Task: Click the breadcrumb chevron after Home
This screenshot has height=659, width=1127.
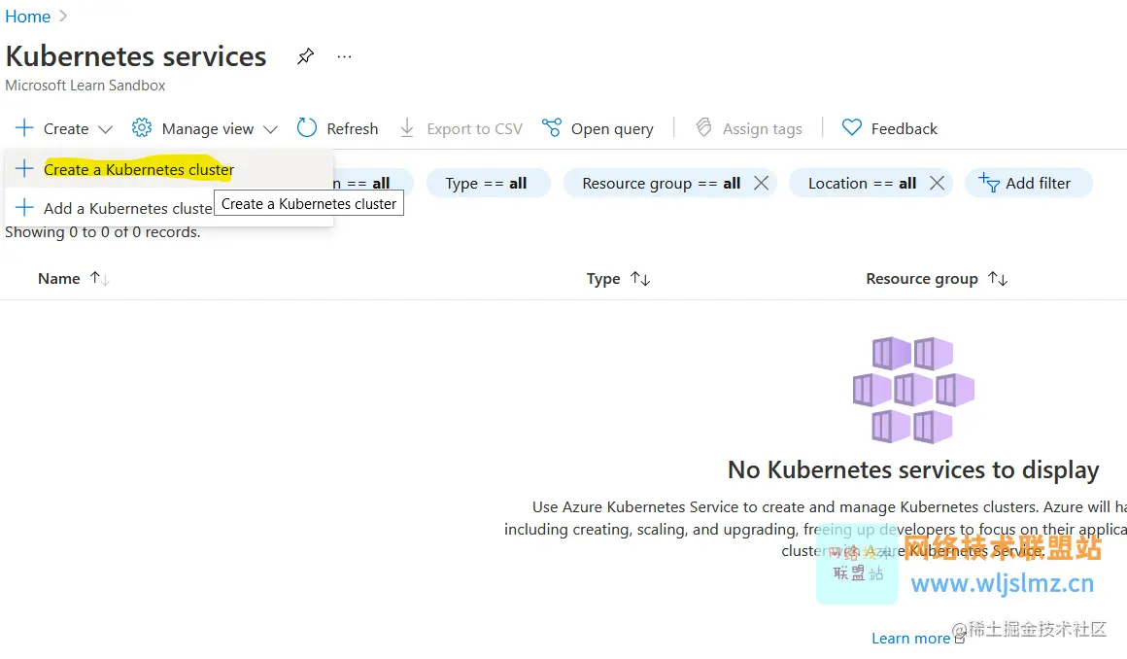Action: pyautogui.click(x=62, y=16)
